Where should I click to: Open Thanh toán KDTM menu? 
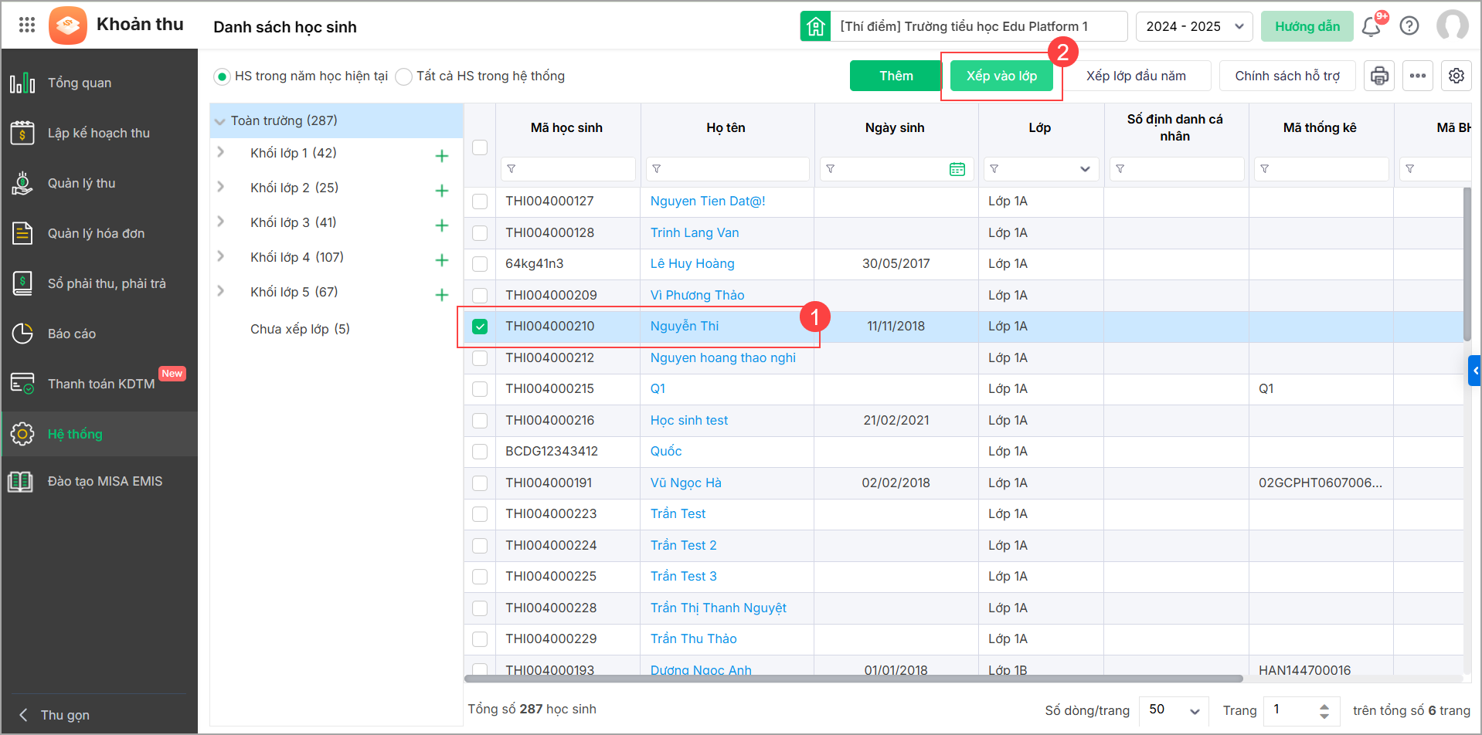pyautogui.click(x=99, y=384)
